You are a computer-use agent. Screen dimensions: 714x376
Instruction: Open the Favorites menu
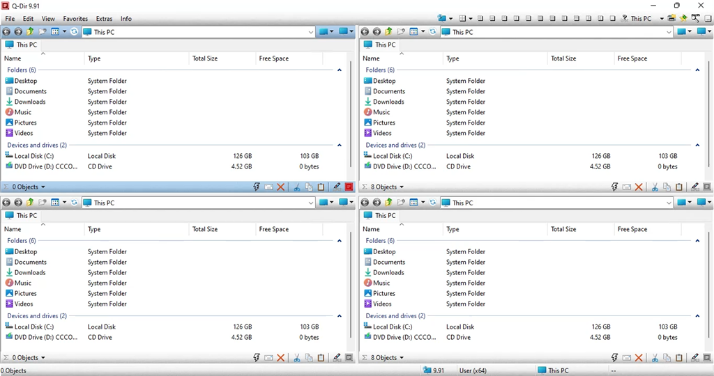[75, 19]
